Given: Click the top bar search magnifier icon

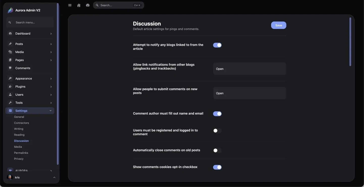Looking at the screenshot, I should coord(97,5).
